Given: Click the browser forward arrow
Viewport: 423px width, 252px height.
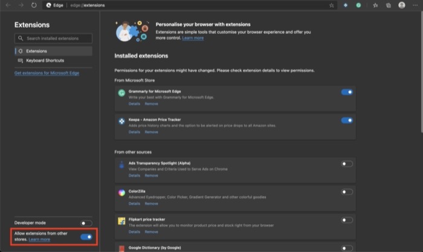Looking at the screenshot, I should [21, 5].
